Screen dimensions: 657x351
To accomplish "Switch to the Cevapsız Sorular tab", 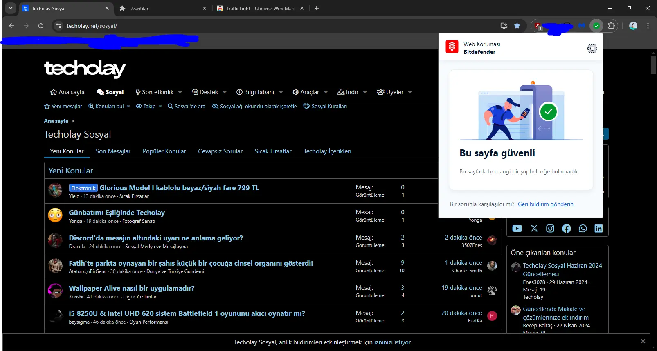I will (220, 151).
